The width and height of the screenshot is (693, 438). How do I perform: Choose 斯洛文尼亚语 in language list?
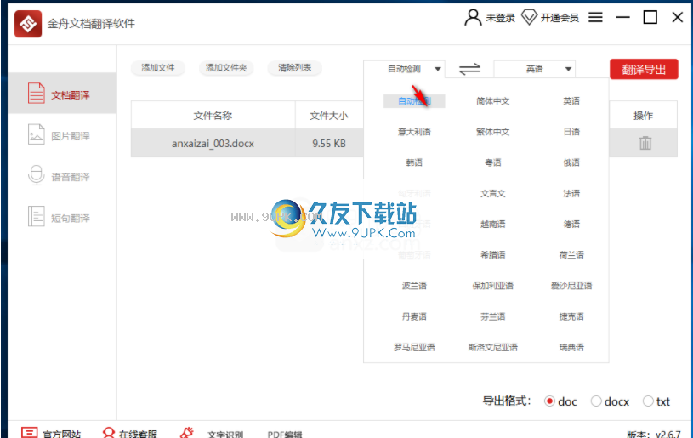click(x=493, y=347)
